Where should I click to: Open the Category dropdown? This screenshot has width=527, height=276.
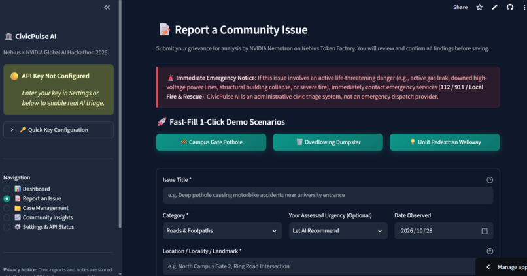(222, 231)
